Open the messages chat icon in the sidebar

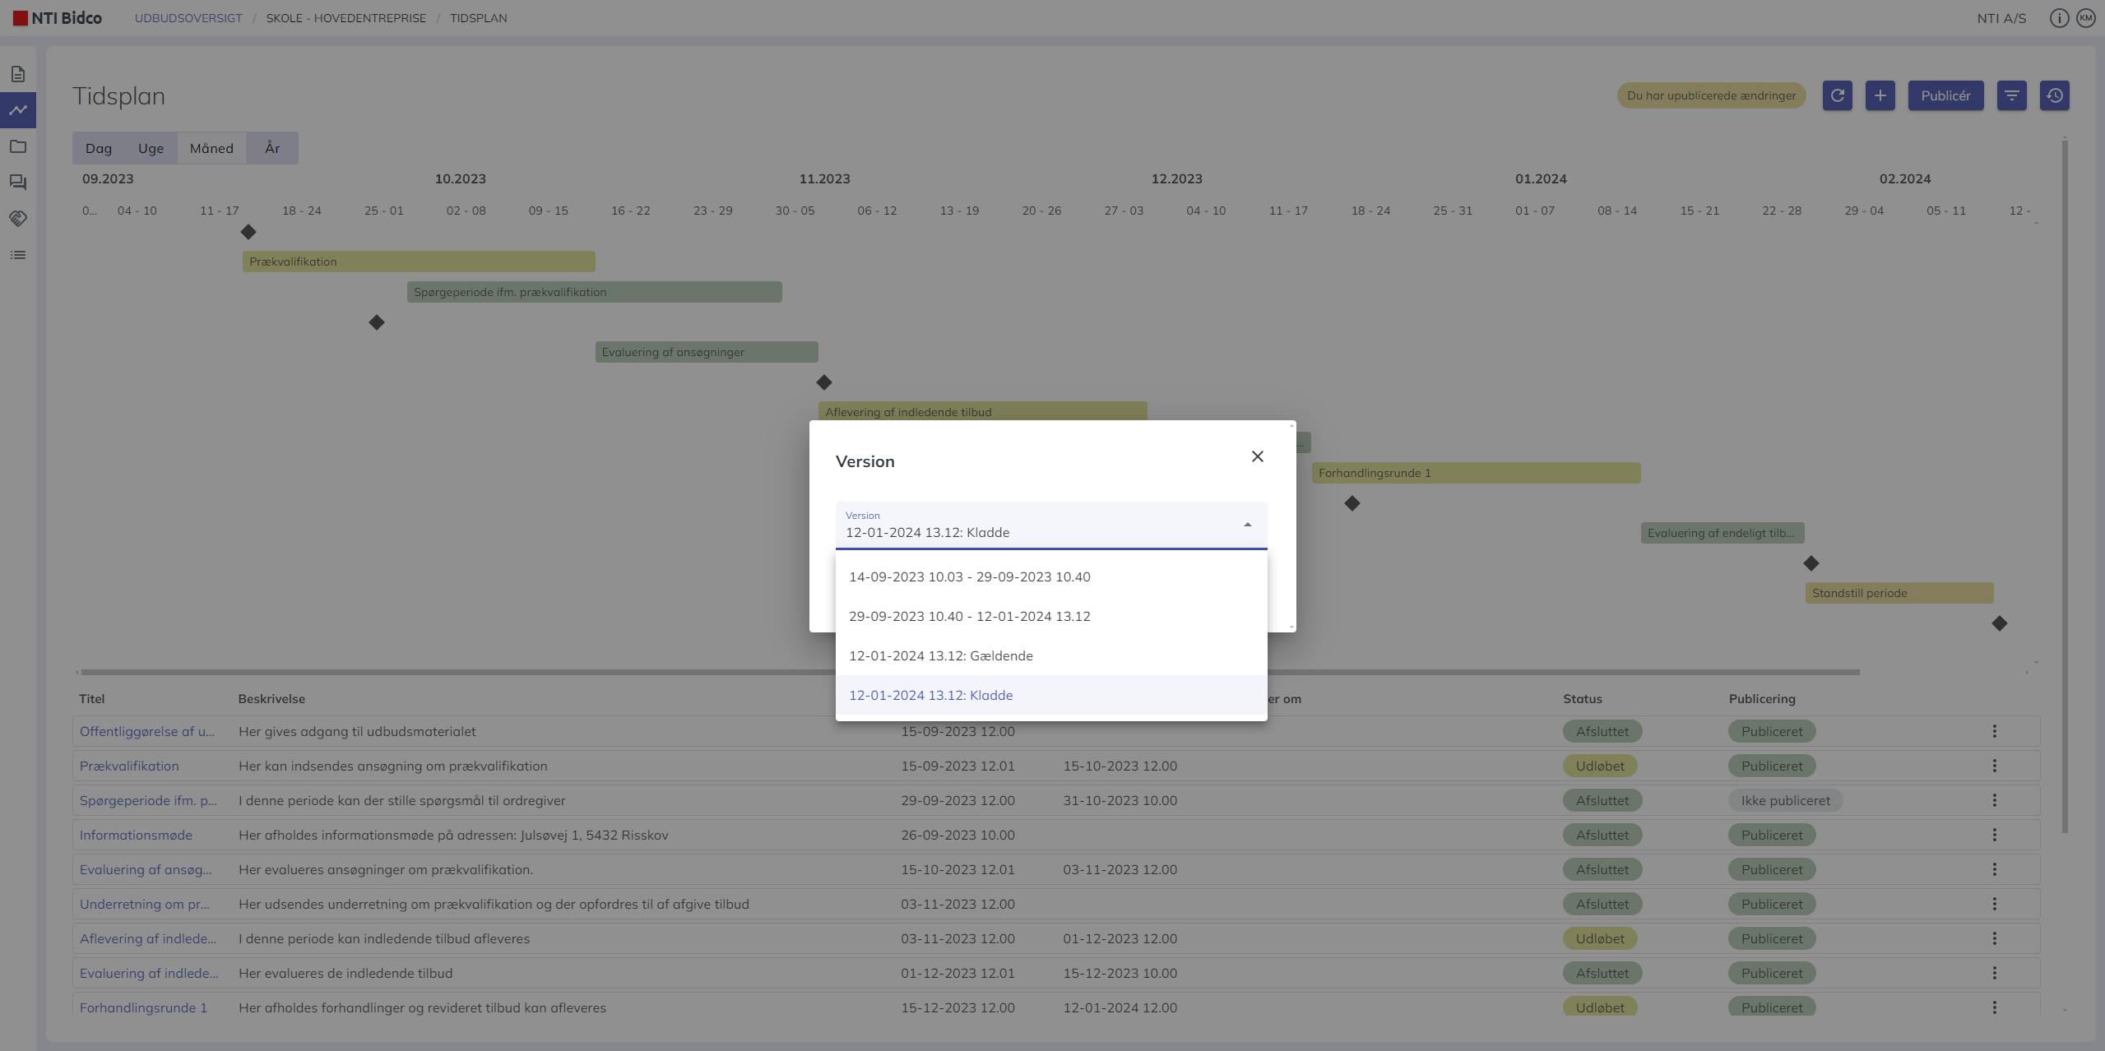click(x=18, y=183)
